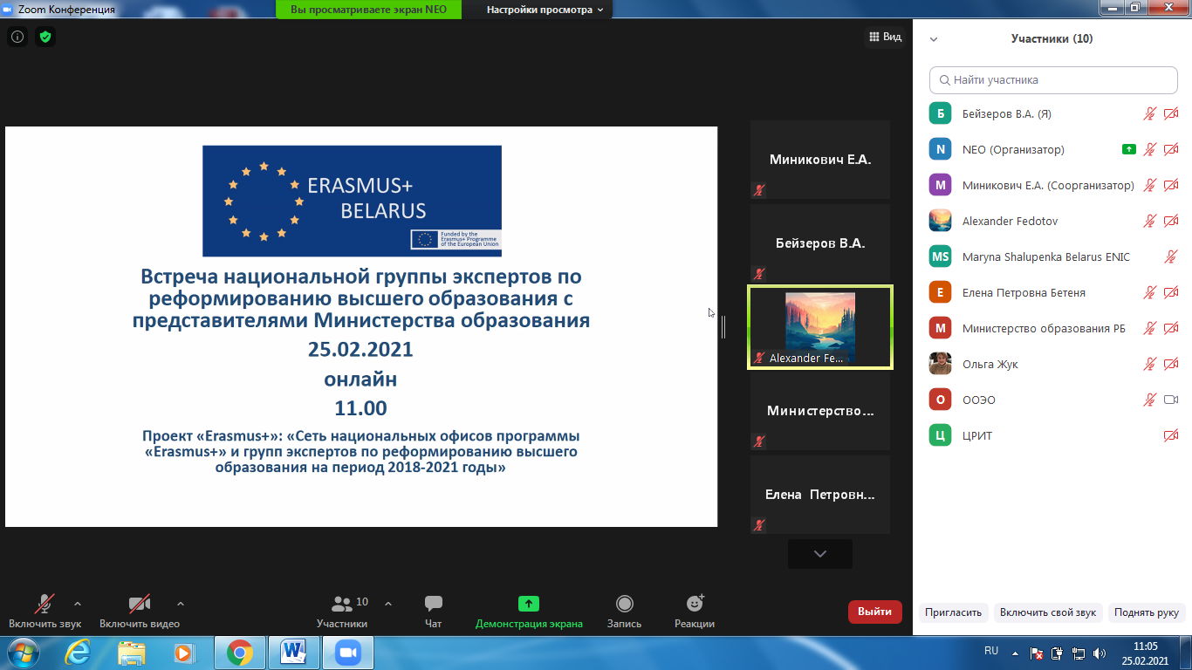Image resolution: width=1192 pixels, height=670 pixels.
Task: Show hidden tray icons arrow
Action: pos(1015,653)
